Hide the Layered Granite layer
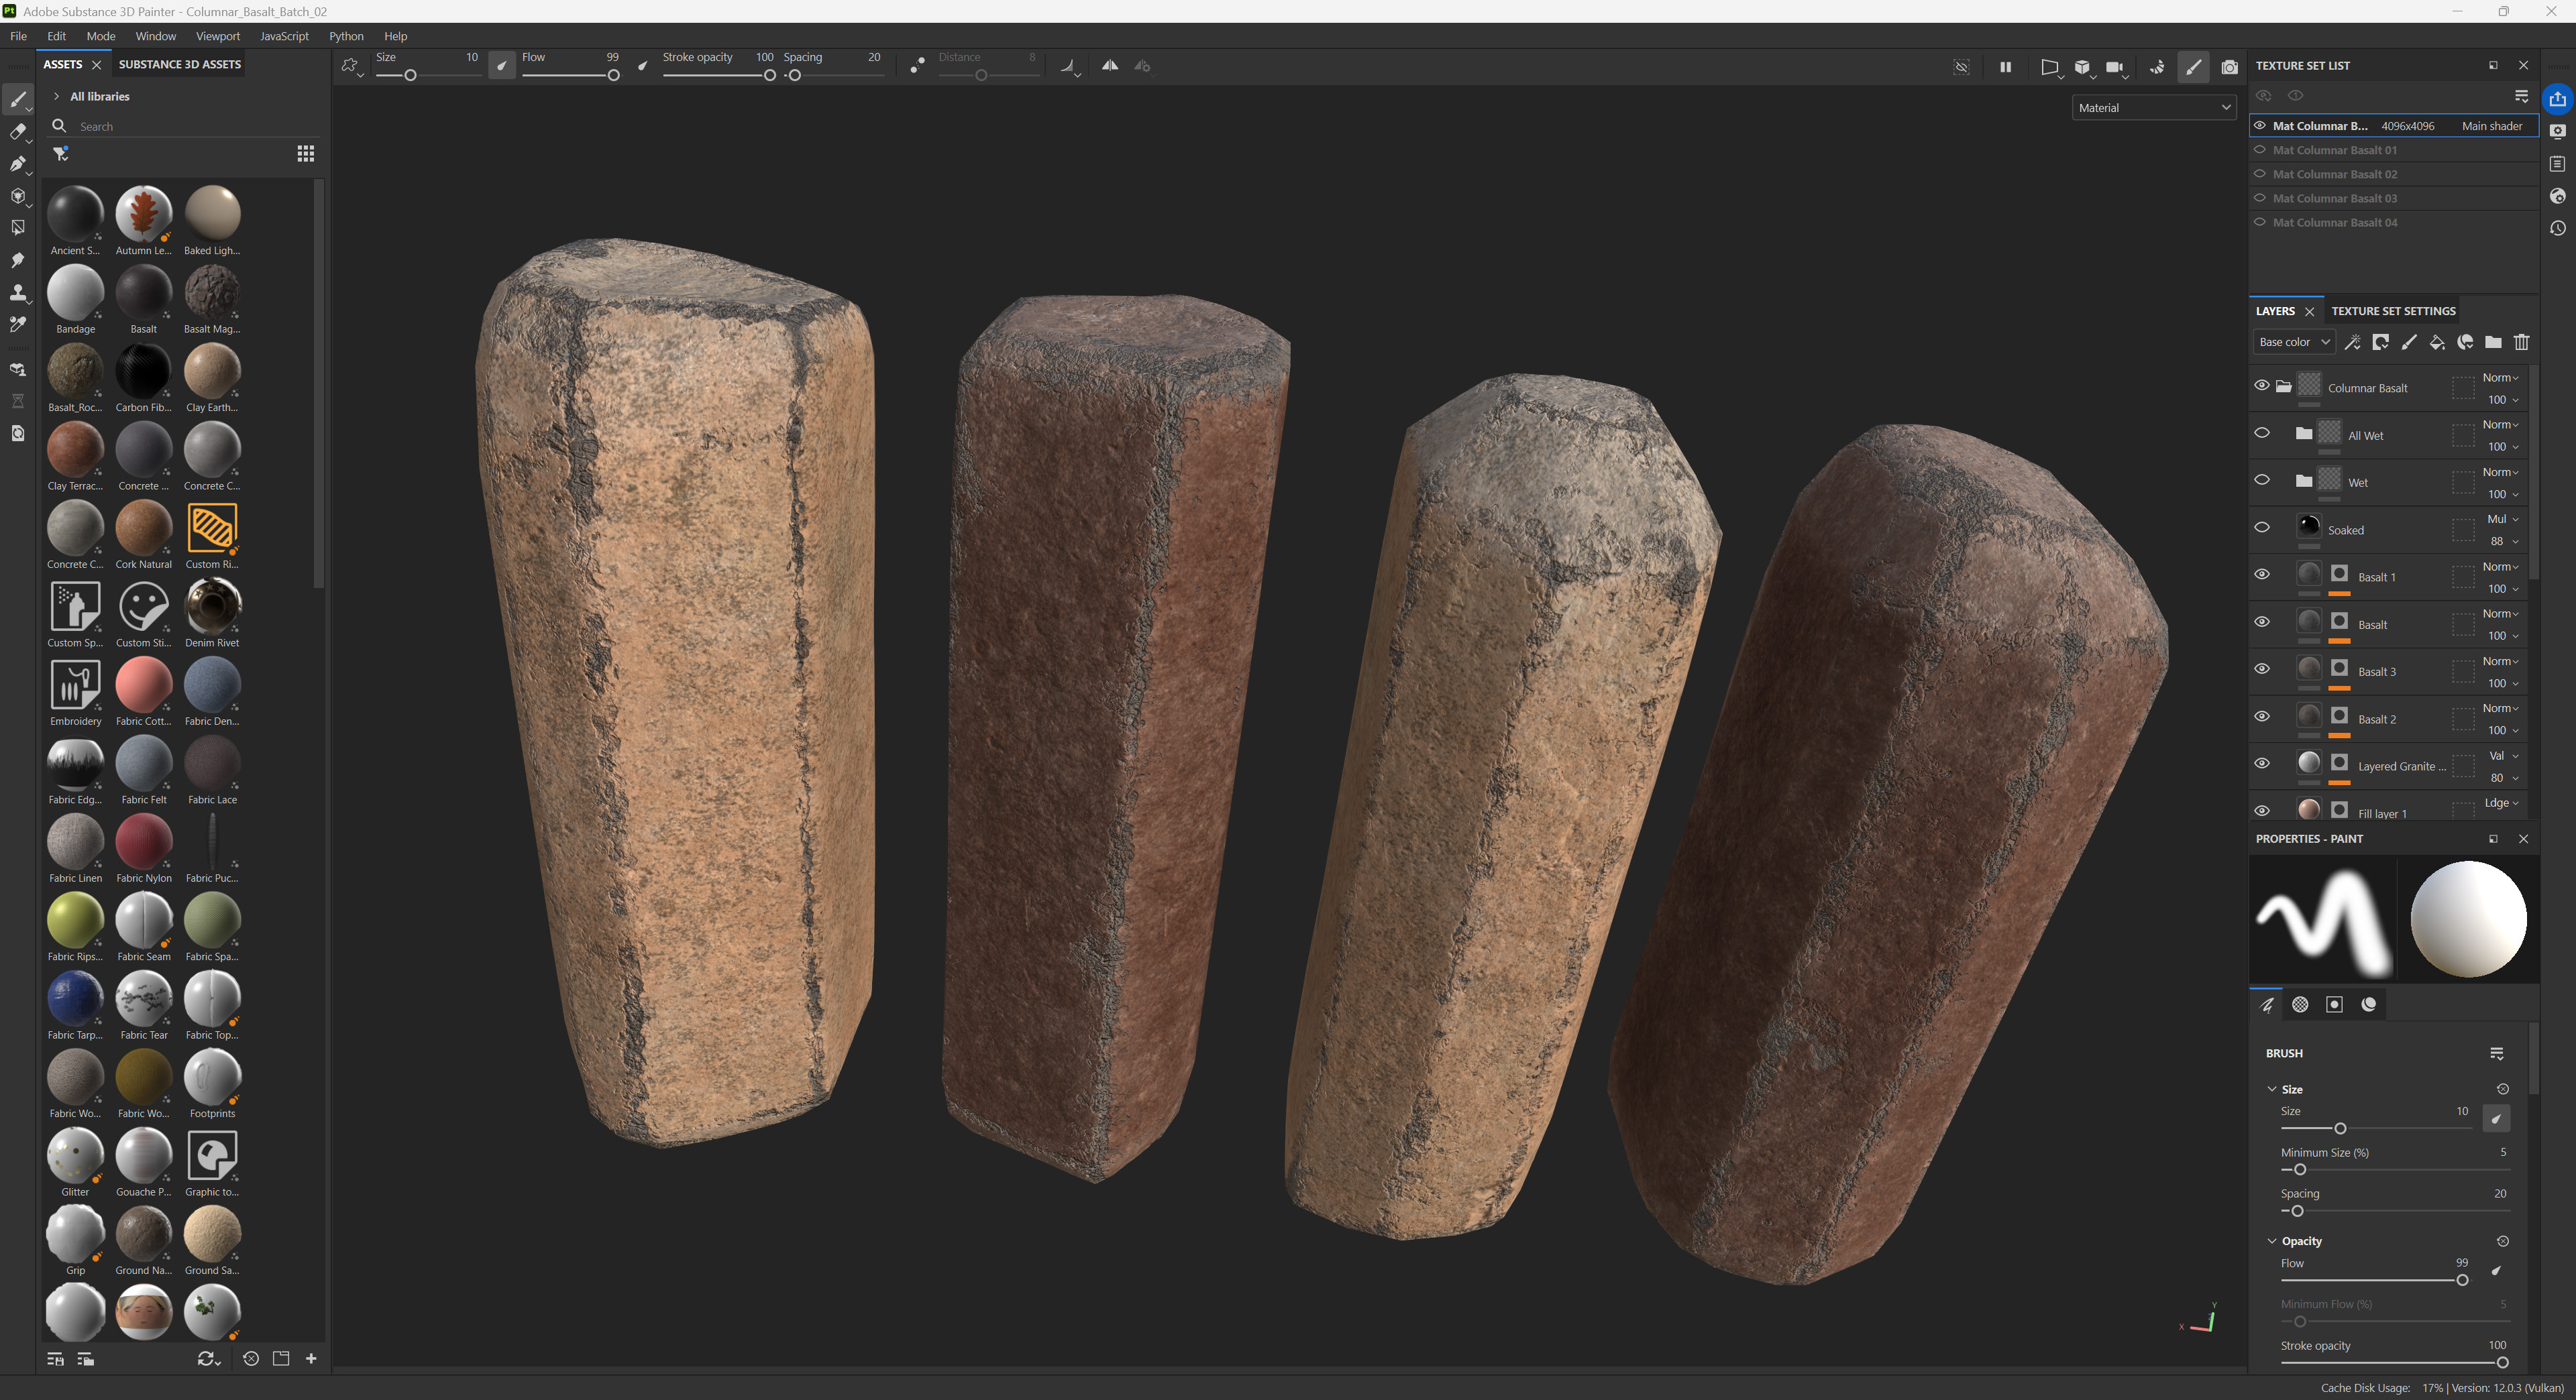This screenshot has width=2576, height=1400. (x=2261, y=764)
